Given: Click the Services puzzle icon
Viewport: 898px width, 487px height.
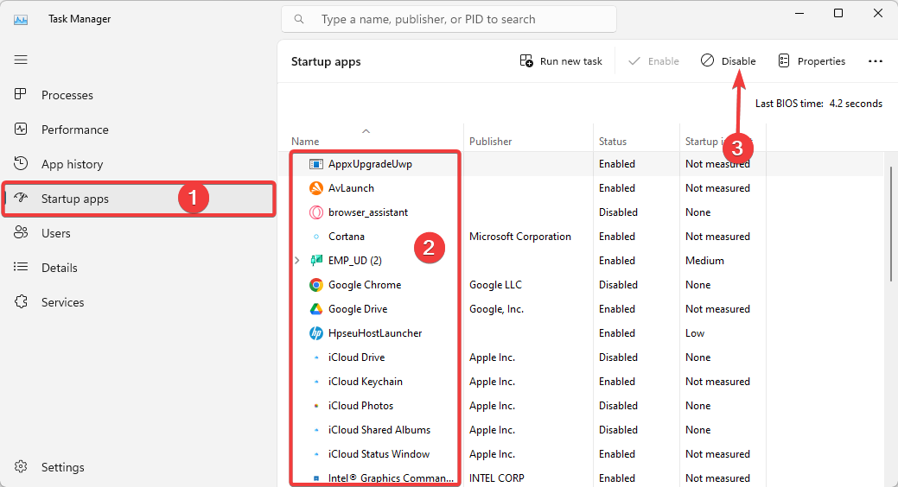Looking at the screenshot, I should tap(21, 301).
